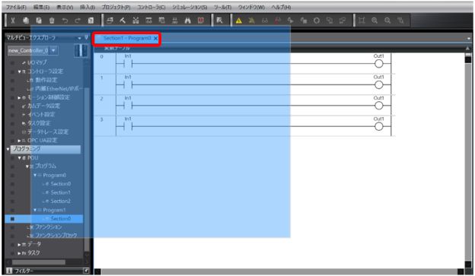Select 動作設定 in the explorer tree

[x=46, y=80]
